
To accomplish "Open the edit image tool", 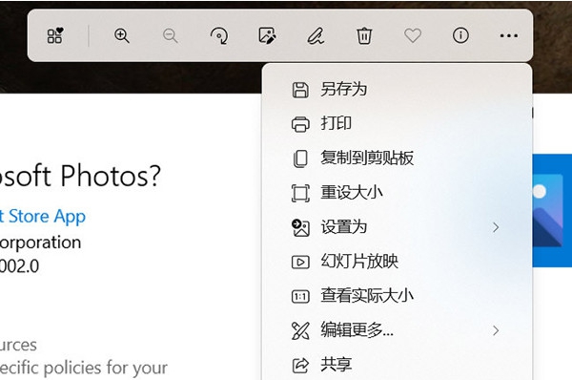I will coord(267,36).
